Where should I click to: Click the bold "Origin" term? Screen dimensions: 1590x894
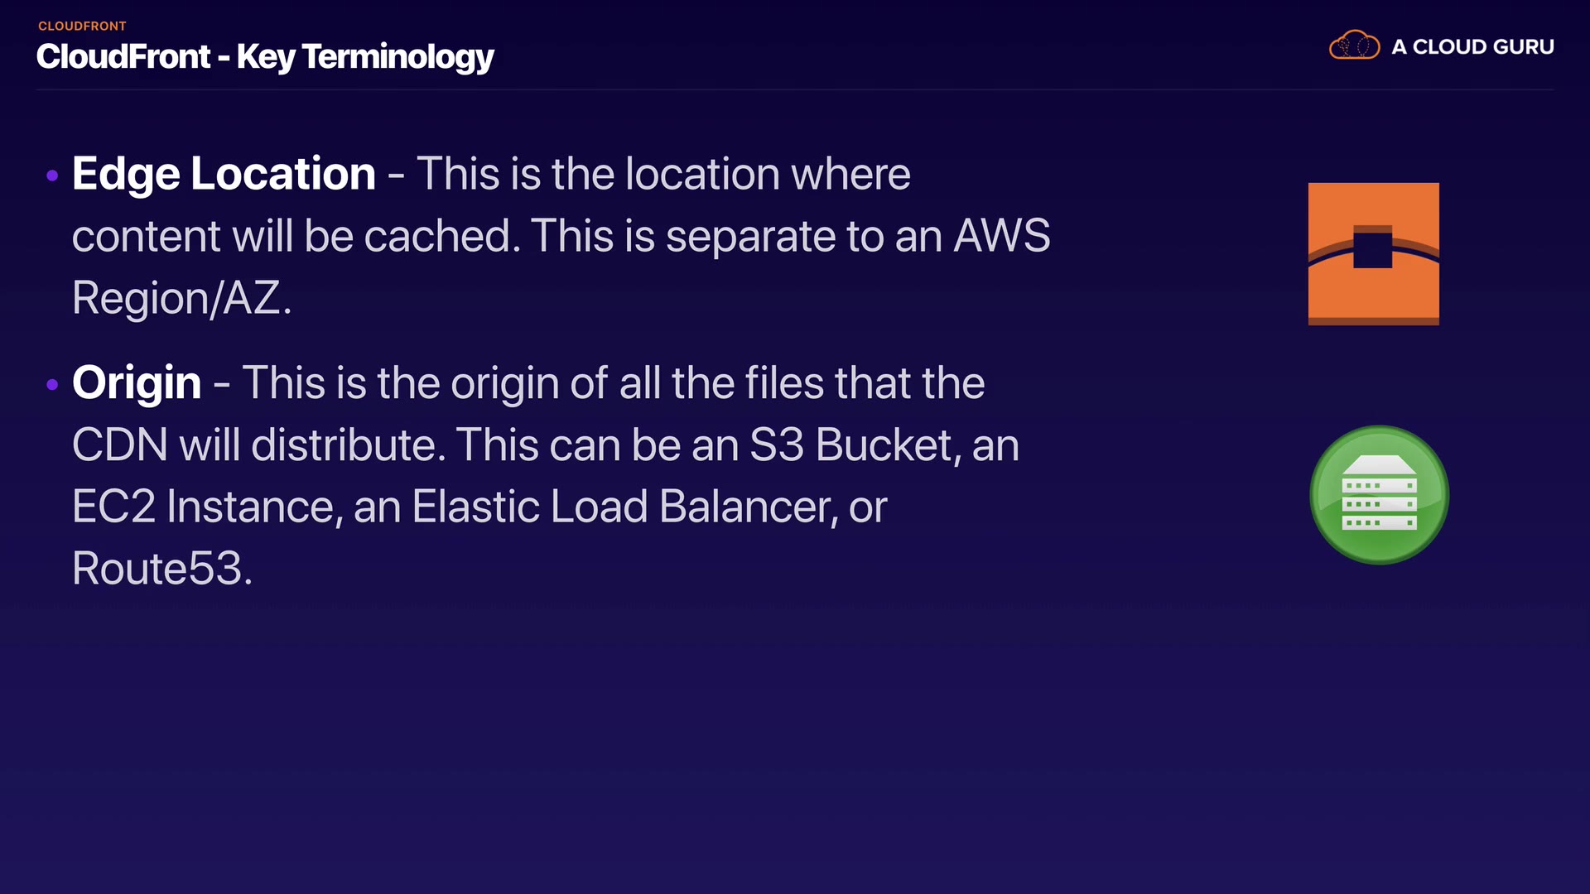(x=137, y=382)
